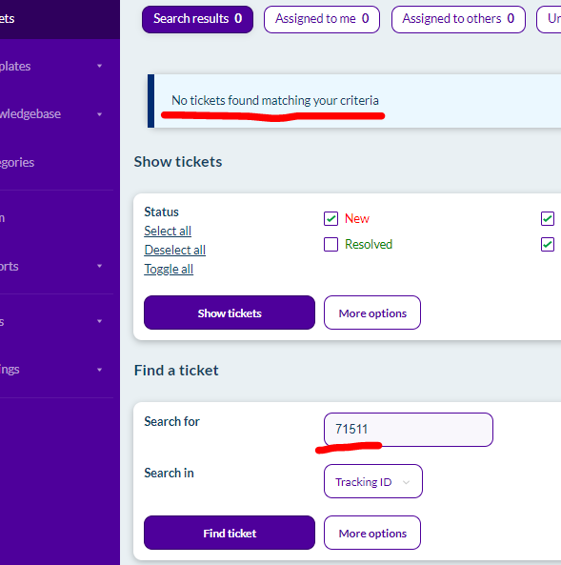
Task: Switch to Search results tab
Action: click(x=197, y=19)
